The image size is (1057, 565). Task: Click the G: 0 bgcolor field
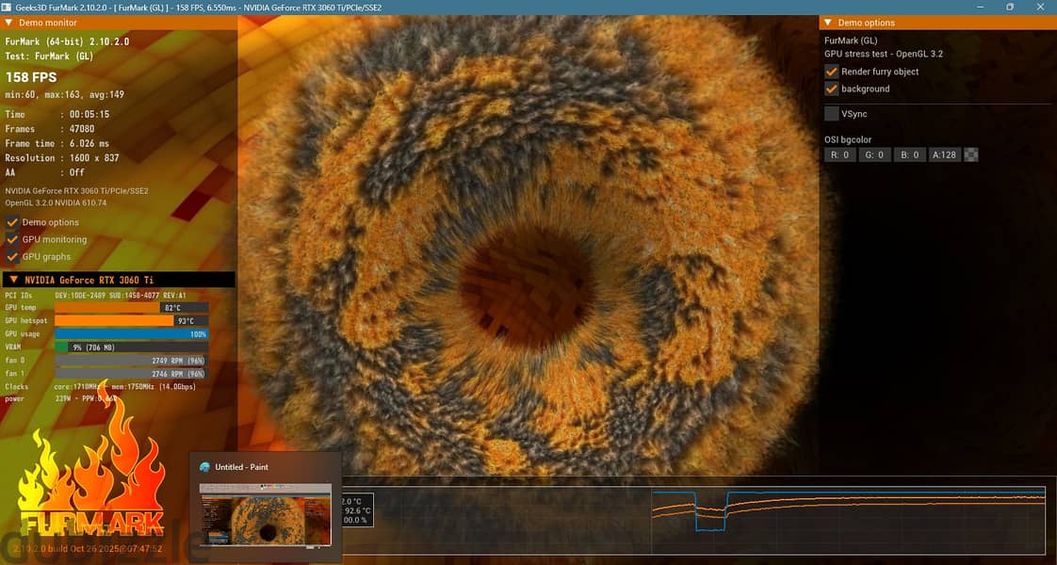tap(874, 154)
